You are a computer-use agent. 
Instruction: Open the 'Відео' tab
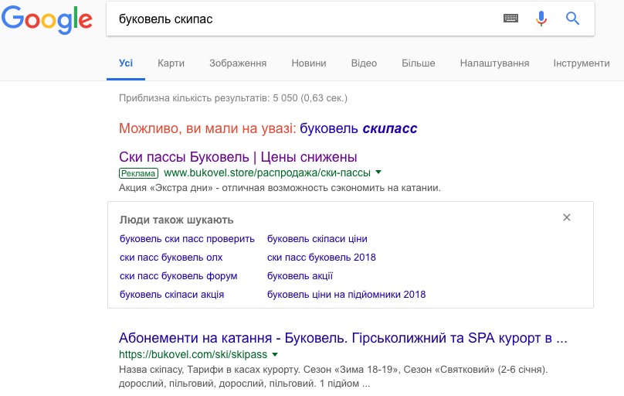364,63
